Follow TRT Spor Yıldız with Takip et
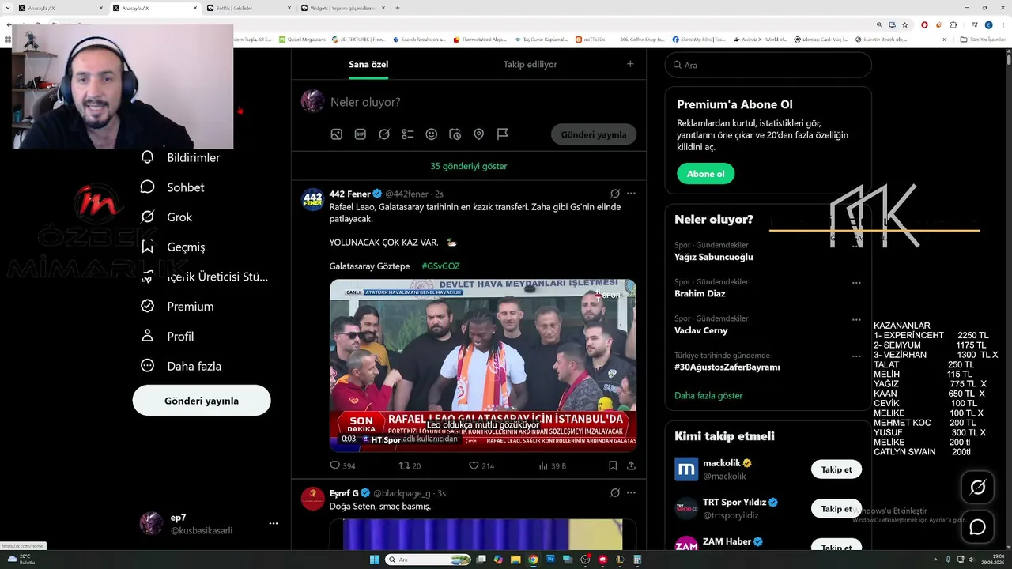Image resolution: width=1012 pixels, height=569 pixels. pos(836,509)
